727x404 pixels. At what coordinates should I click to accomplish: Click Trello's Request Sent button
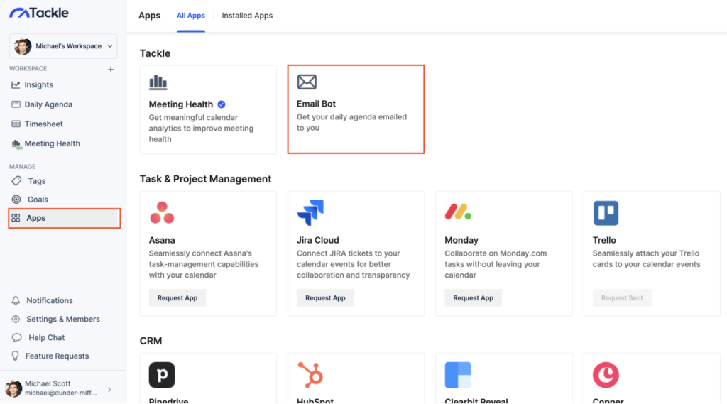[x=622, y=297]
